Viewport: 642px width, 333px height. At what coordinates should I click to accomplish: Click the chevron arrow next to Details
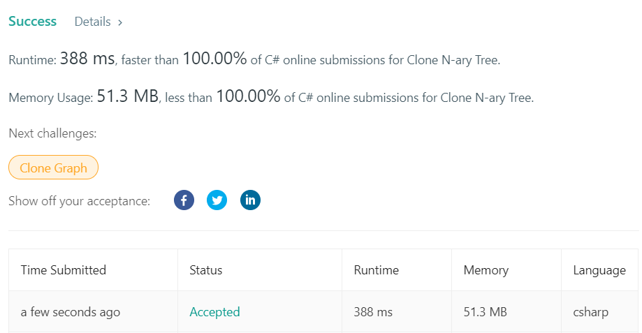point(120,22)
